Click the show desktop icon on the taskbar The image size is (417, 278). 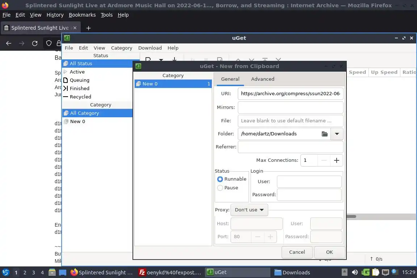click(63, 273)
